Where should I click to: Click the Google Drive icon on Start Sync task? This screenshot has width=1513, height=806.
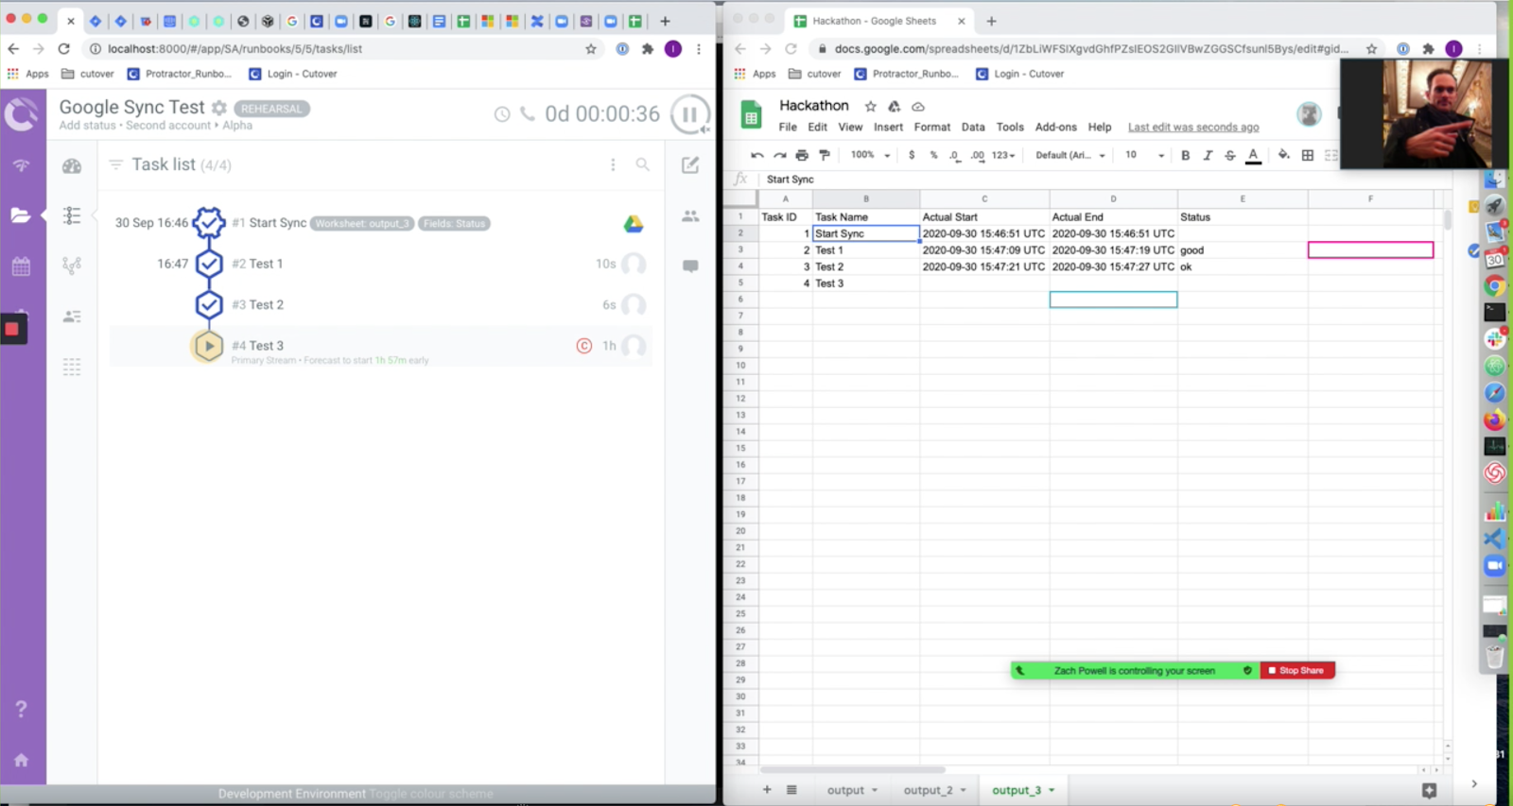coord(634,224)
